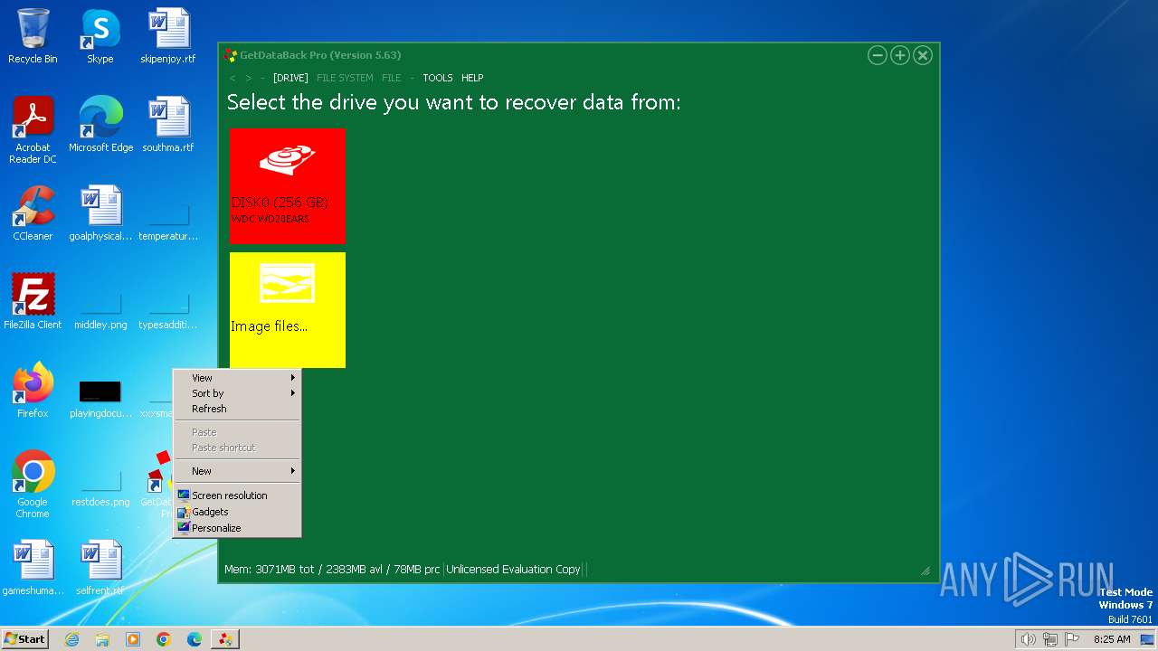The width and height of the screenshot is (1158, 651).
Task: Choose Personalize from the context menu
Action: [x=237, y=528]
